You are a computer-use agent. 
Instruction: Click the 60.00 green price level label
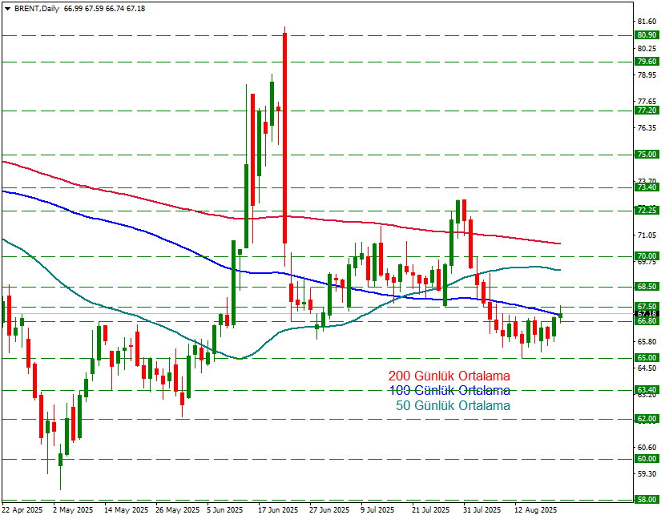click(647, 459)
